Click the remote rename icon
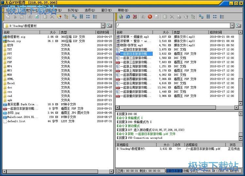This screenshot has width=245, height=176. tap(165, 17)
